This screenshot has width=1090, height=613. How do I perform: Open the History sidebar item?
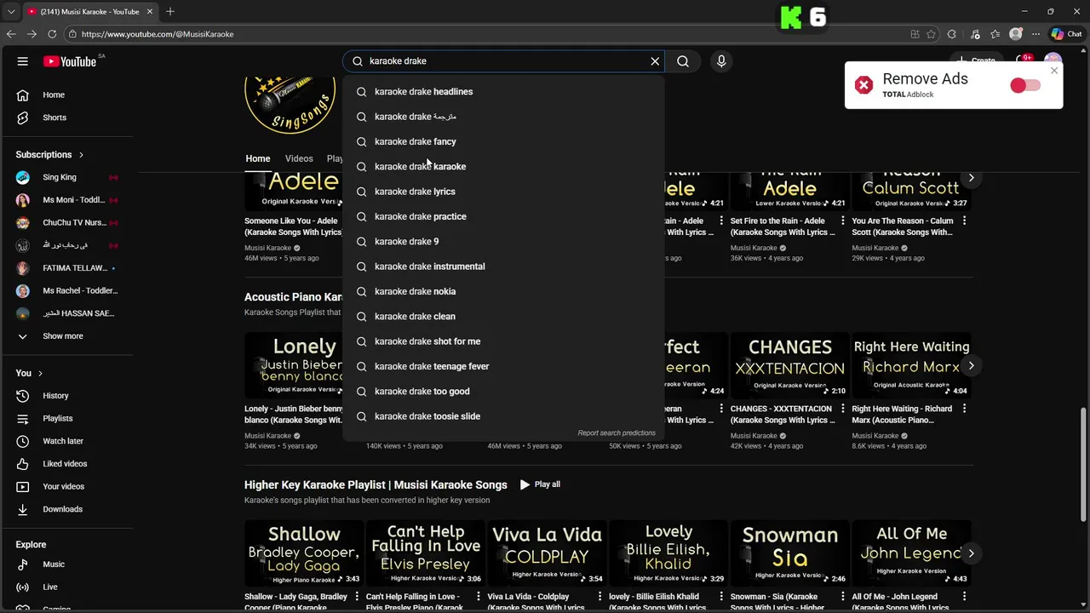[x=66, y=396]
